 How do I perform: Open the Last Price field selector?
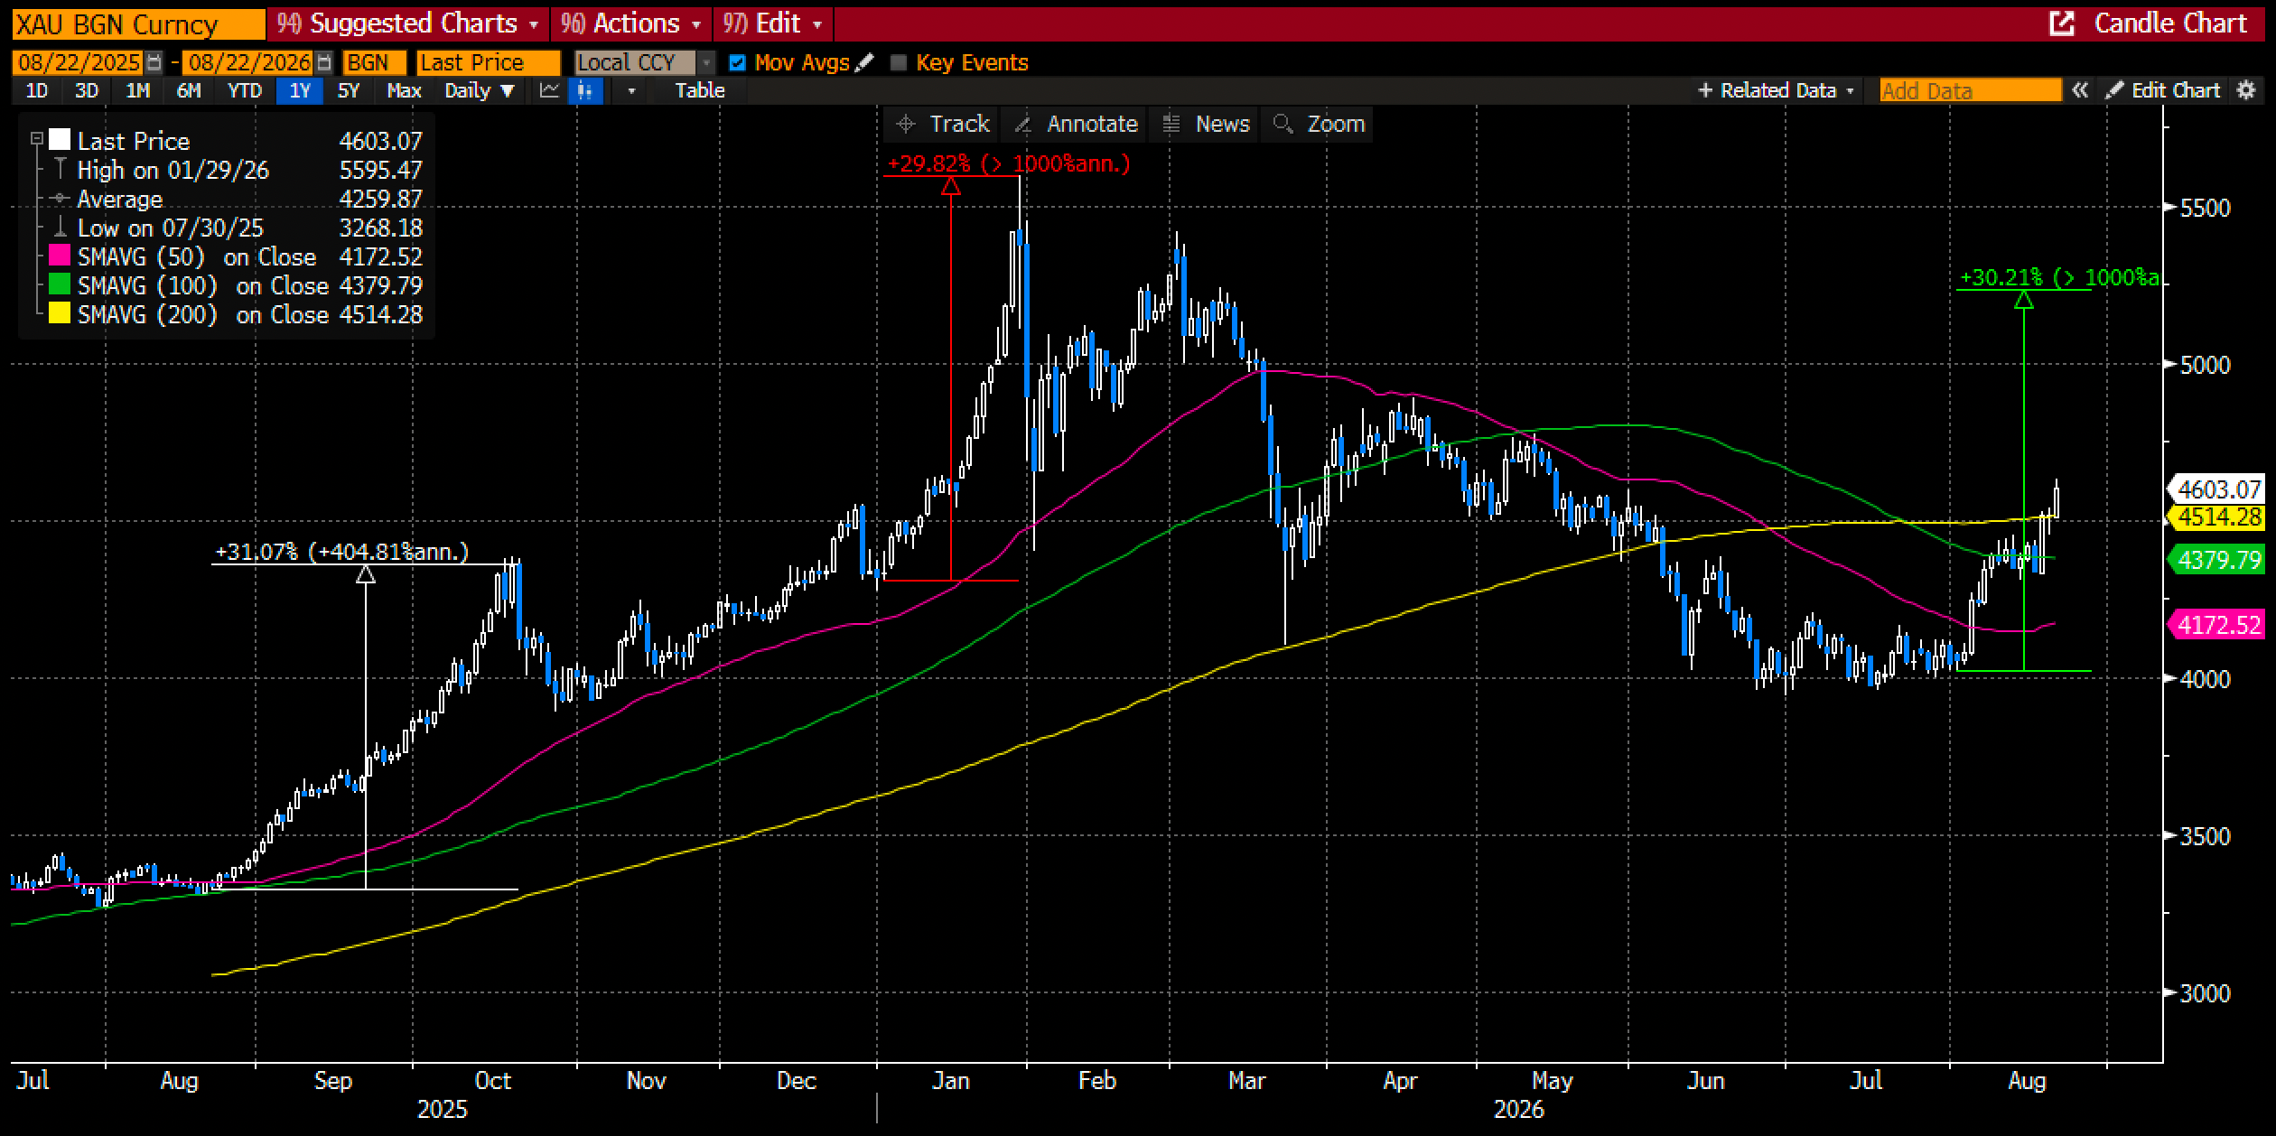tap(488, 62)
